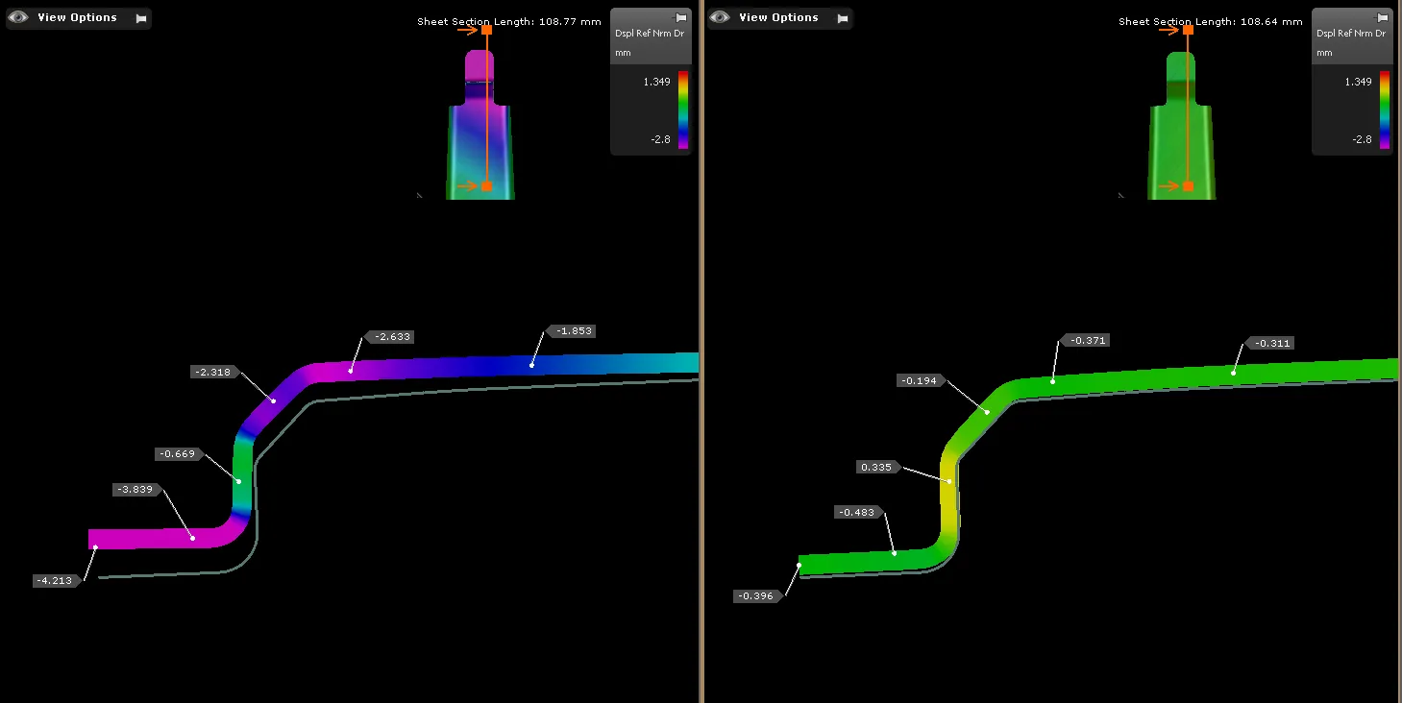Screen dimensions: 1402x703
Task: Expand the left View Options menu
Action: 77,18
